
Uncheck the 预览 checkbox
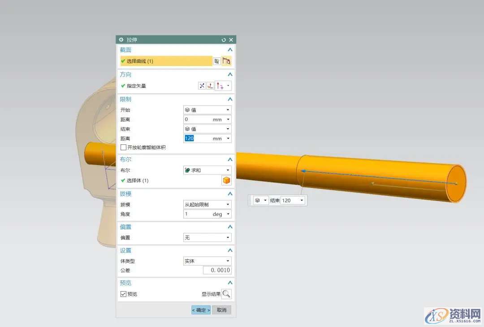(x=124, y=294)
